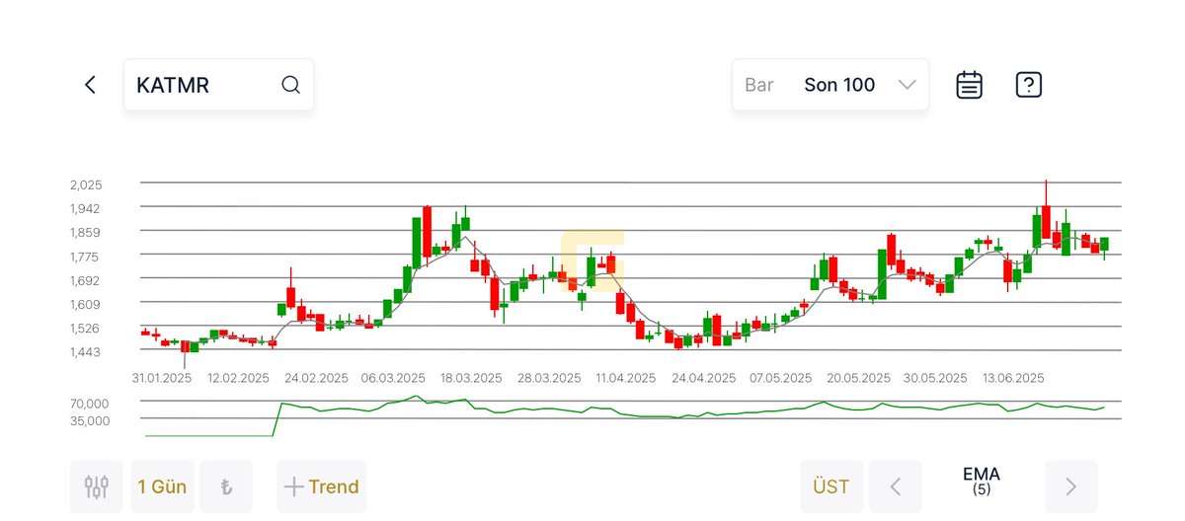Click the 31.01.2025 date label
Screen dimensions: 1185x521
point(162,378)
